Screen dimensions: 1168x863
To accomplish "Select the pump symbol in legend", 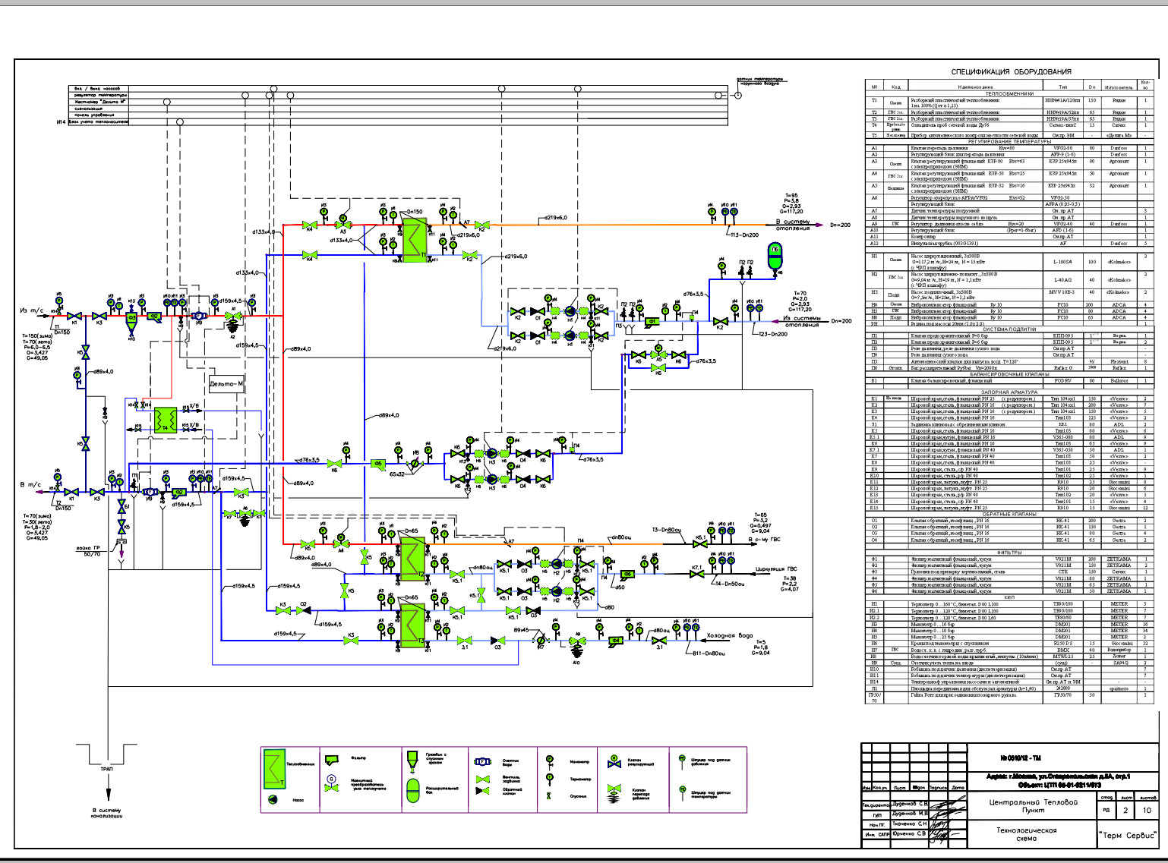I will [x=274, y=799].
